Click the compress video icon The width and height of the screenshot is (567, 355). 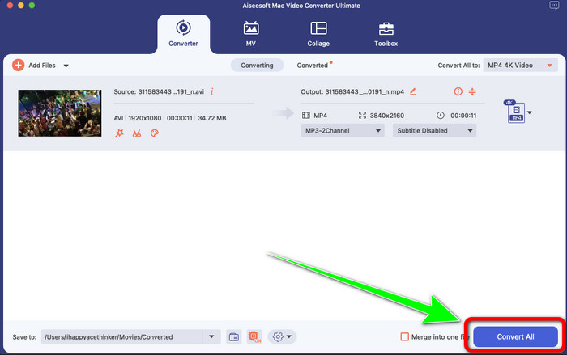472,91
